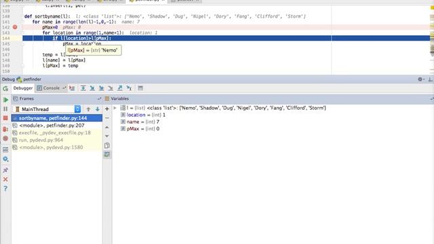This screenshot has width=434, height=244.
Task: Resume program with the green play icon
Action: pyautogui.click(x=5, y=100)
